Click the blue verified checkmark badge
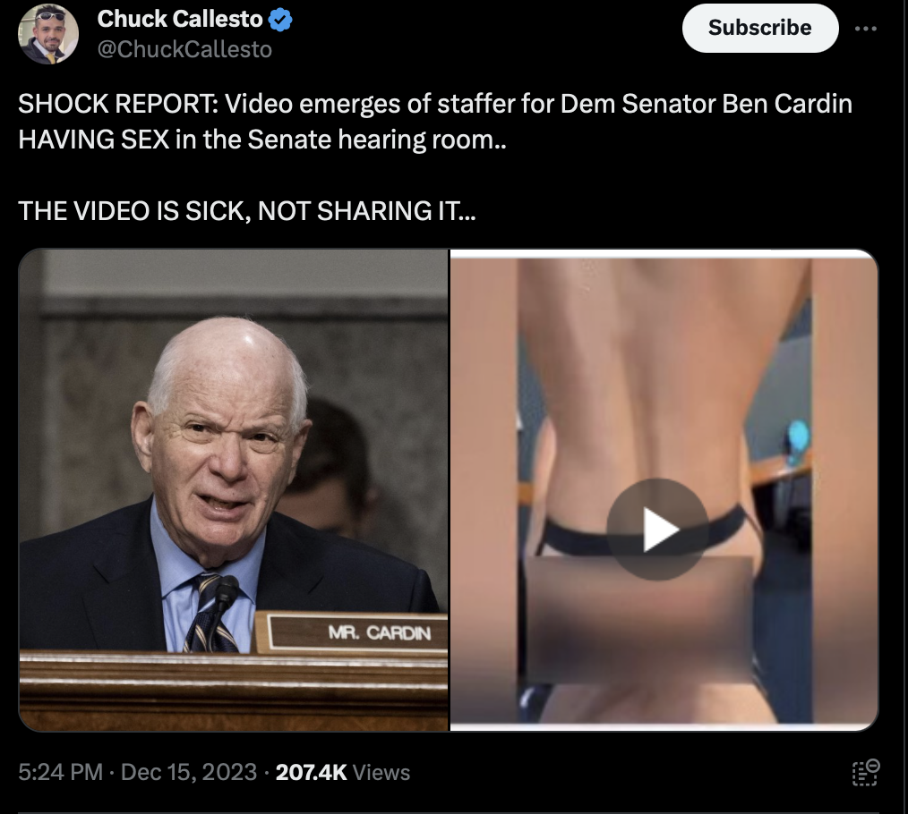The image size is (908, 814). pos(280,21)
